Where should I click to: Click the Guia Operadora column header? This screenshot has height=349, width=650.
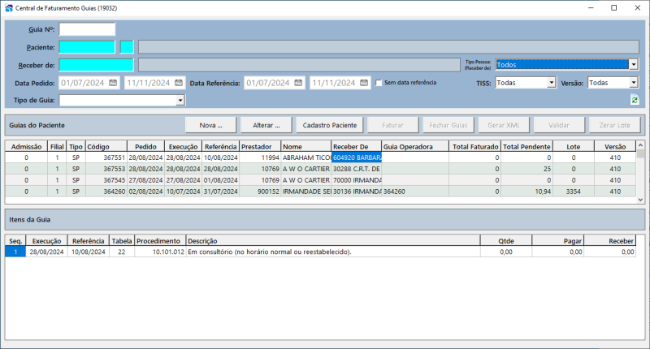click(x=415, y=147)
